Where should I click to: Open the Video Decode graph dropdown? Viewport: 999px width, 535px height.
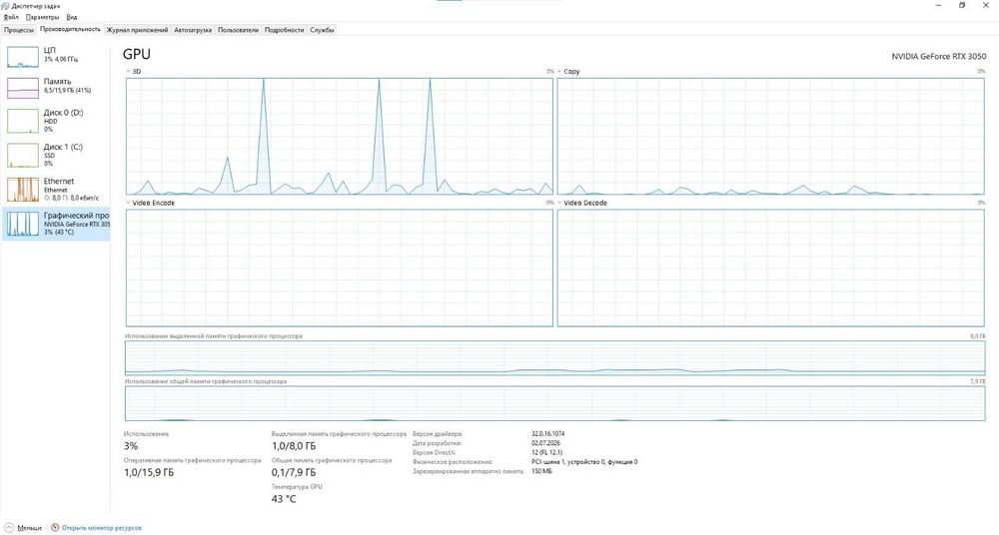[559, 203]
